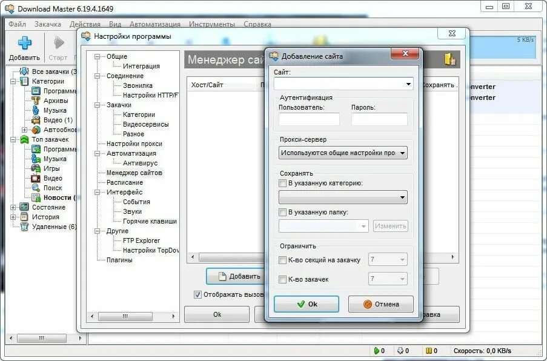Open the Видео (1) category icon
Screen dimensions: 547x361
coord(36,120)
